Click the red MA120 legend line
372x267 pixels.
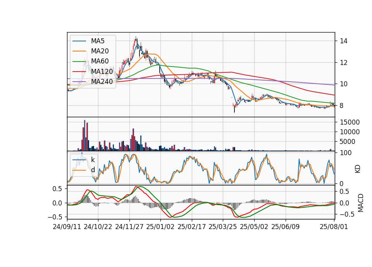point(79,71)
